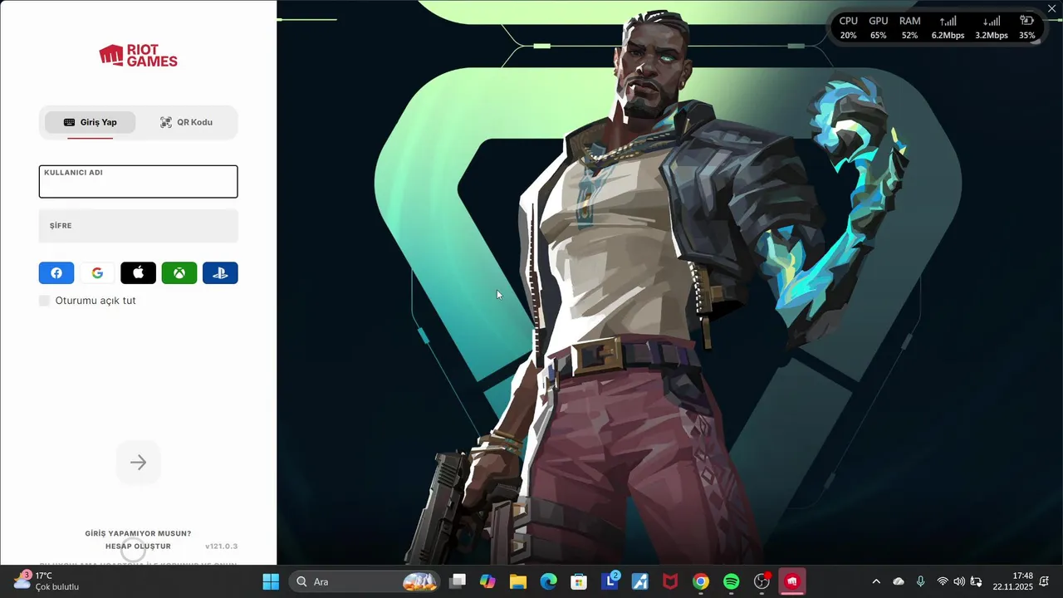The width and height of the screenshot is (1063, 598).
Task: Click the CPU 20% readout
Action: click(x=848, y=28)
